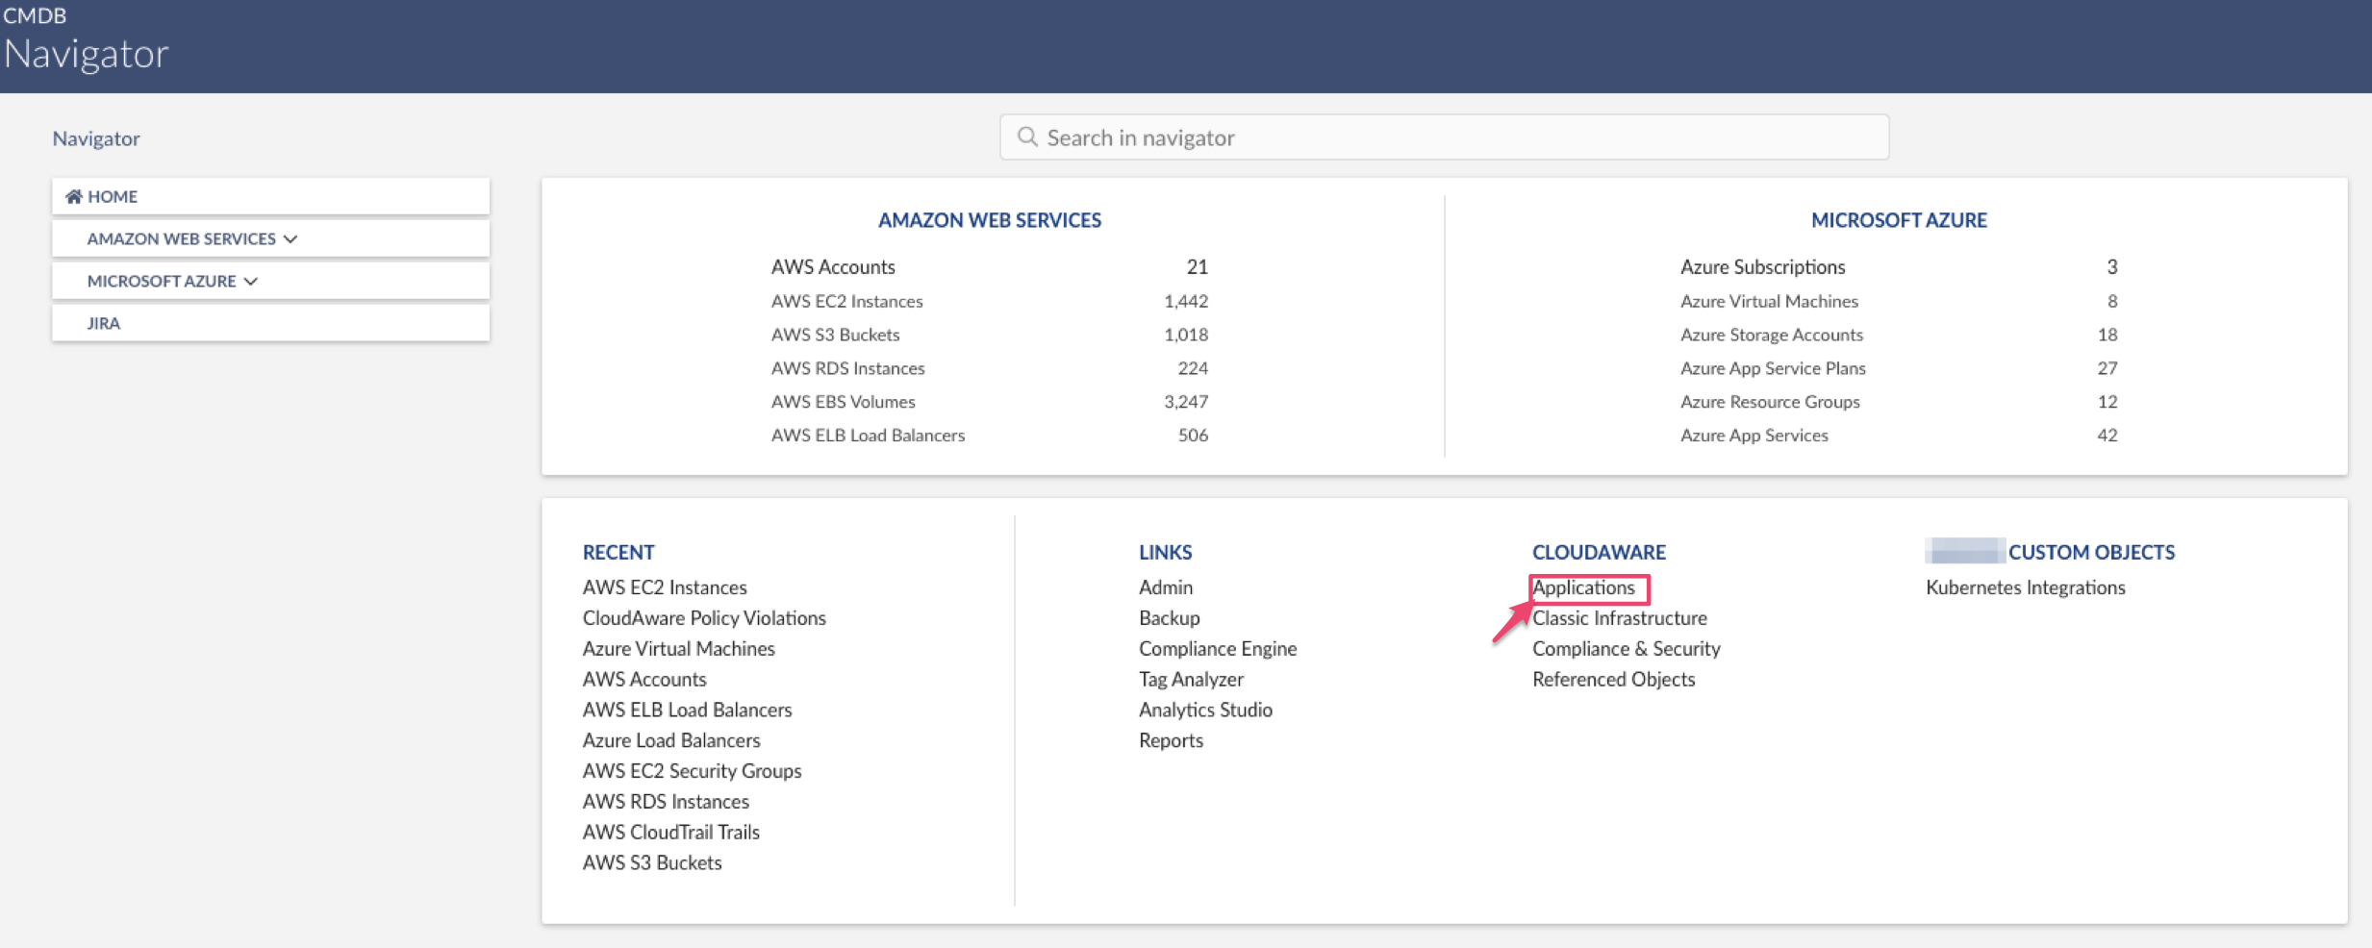Open AWS S3 Buckets under Recent

coord(652,863)
